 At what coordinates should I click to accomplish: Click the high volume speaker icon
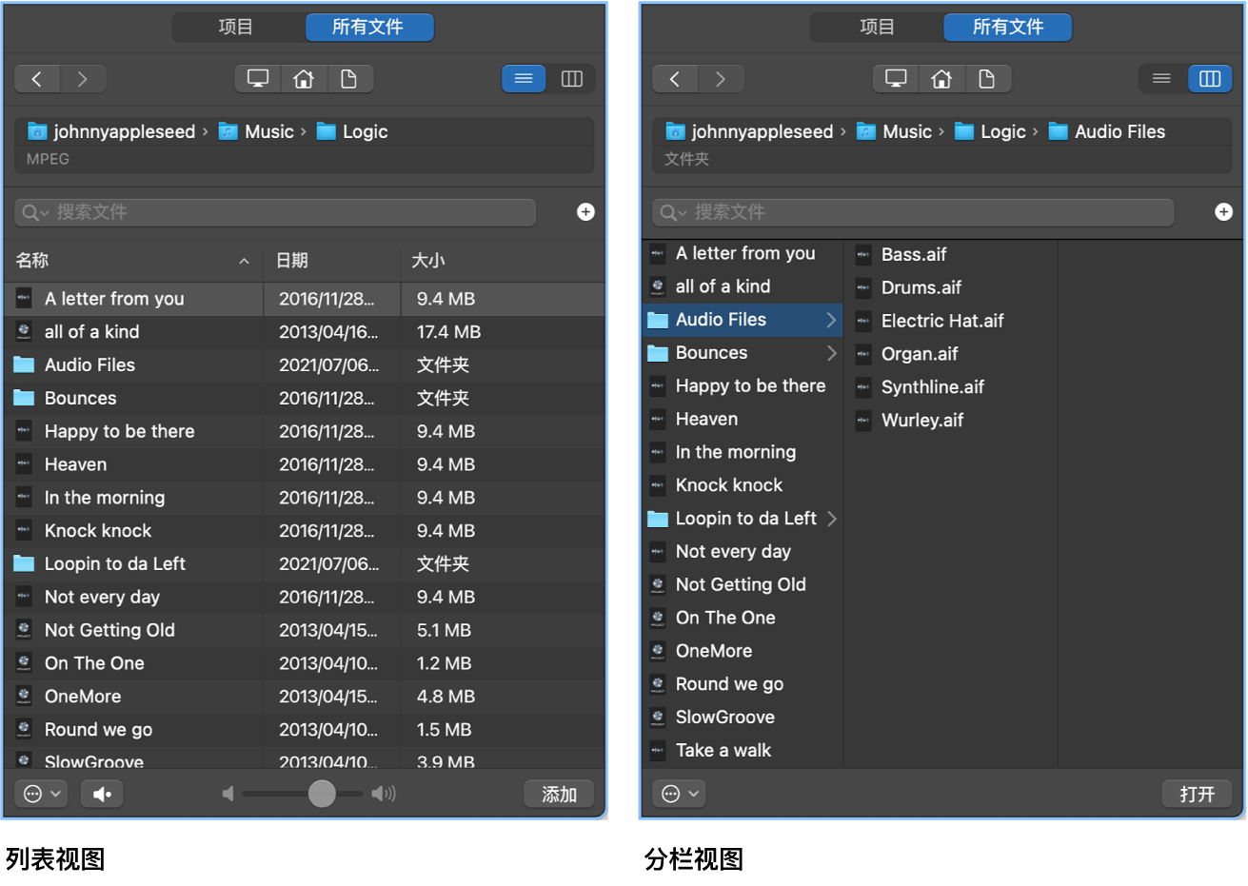(384, 794)
